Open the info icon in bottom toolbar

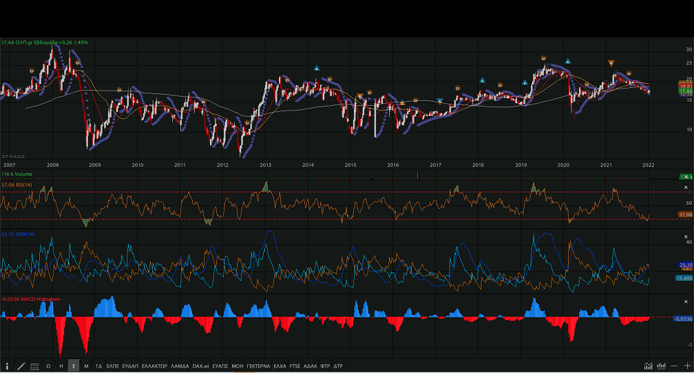click(x=7, y=366)
